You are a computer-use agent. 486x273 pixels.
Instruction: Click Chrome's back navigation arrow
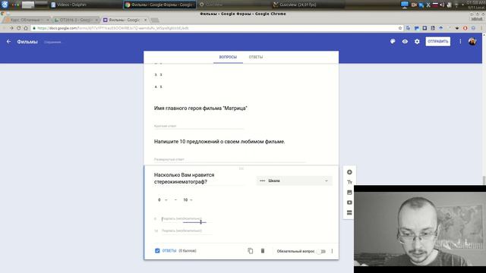click(5, 28)
